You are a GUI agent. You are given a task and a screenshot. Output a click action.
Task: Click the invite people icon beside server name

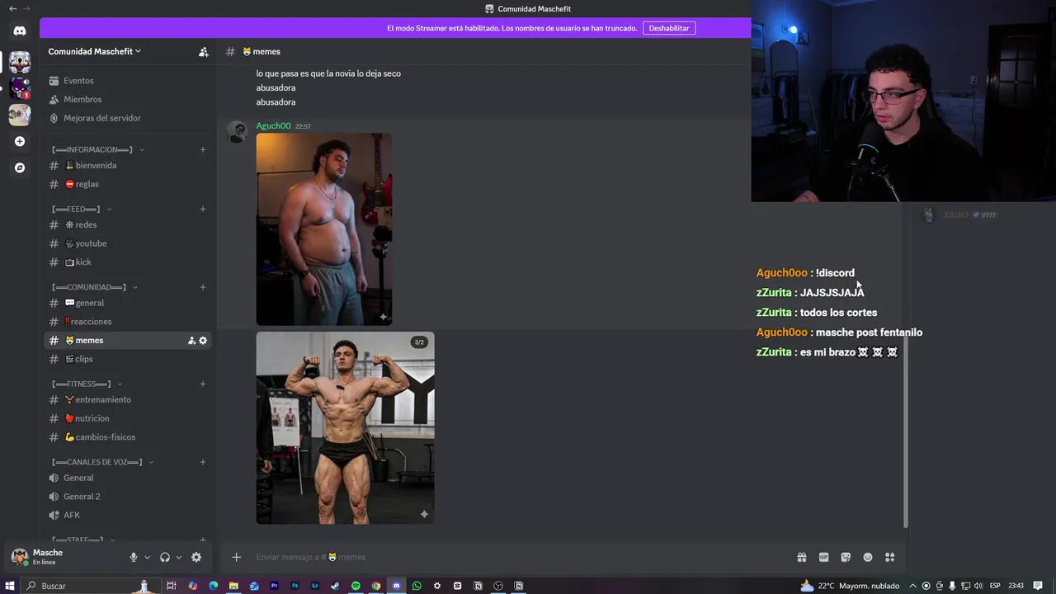(203, 51)
